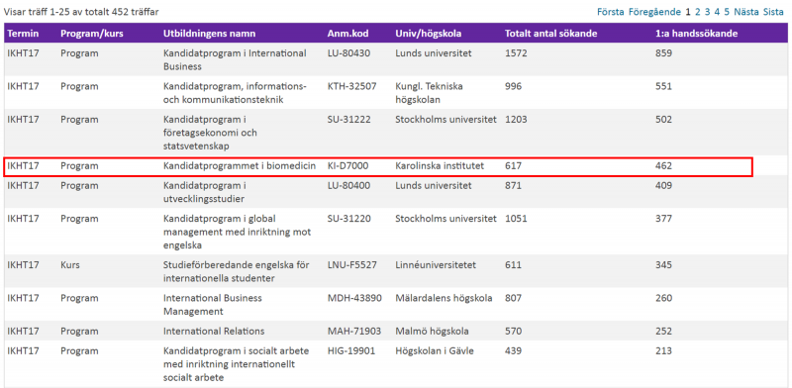Click the Program/kurs column header

pyautogui.click(x=92, y=34)
